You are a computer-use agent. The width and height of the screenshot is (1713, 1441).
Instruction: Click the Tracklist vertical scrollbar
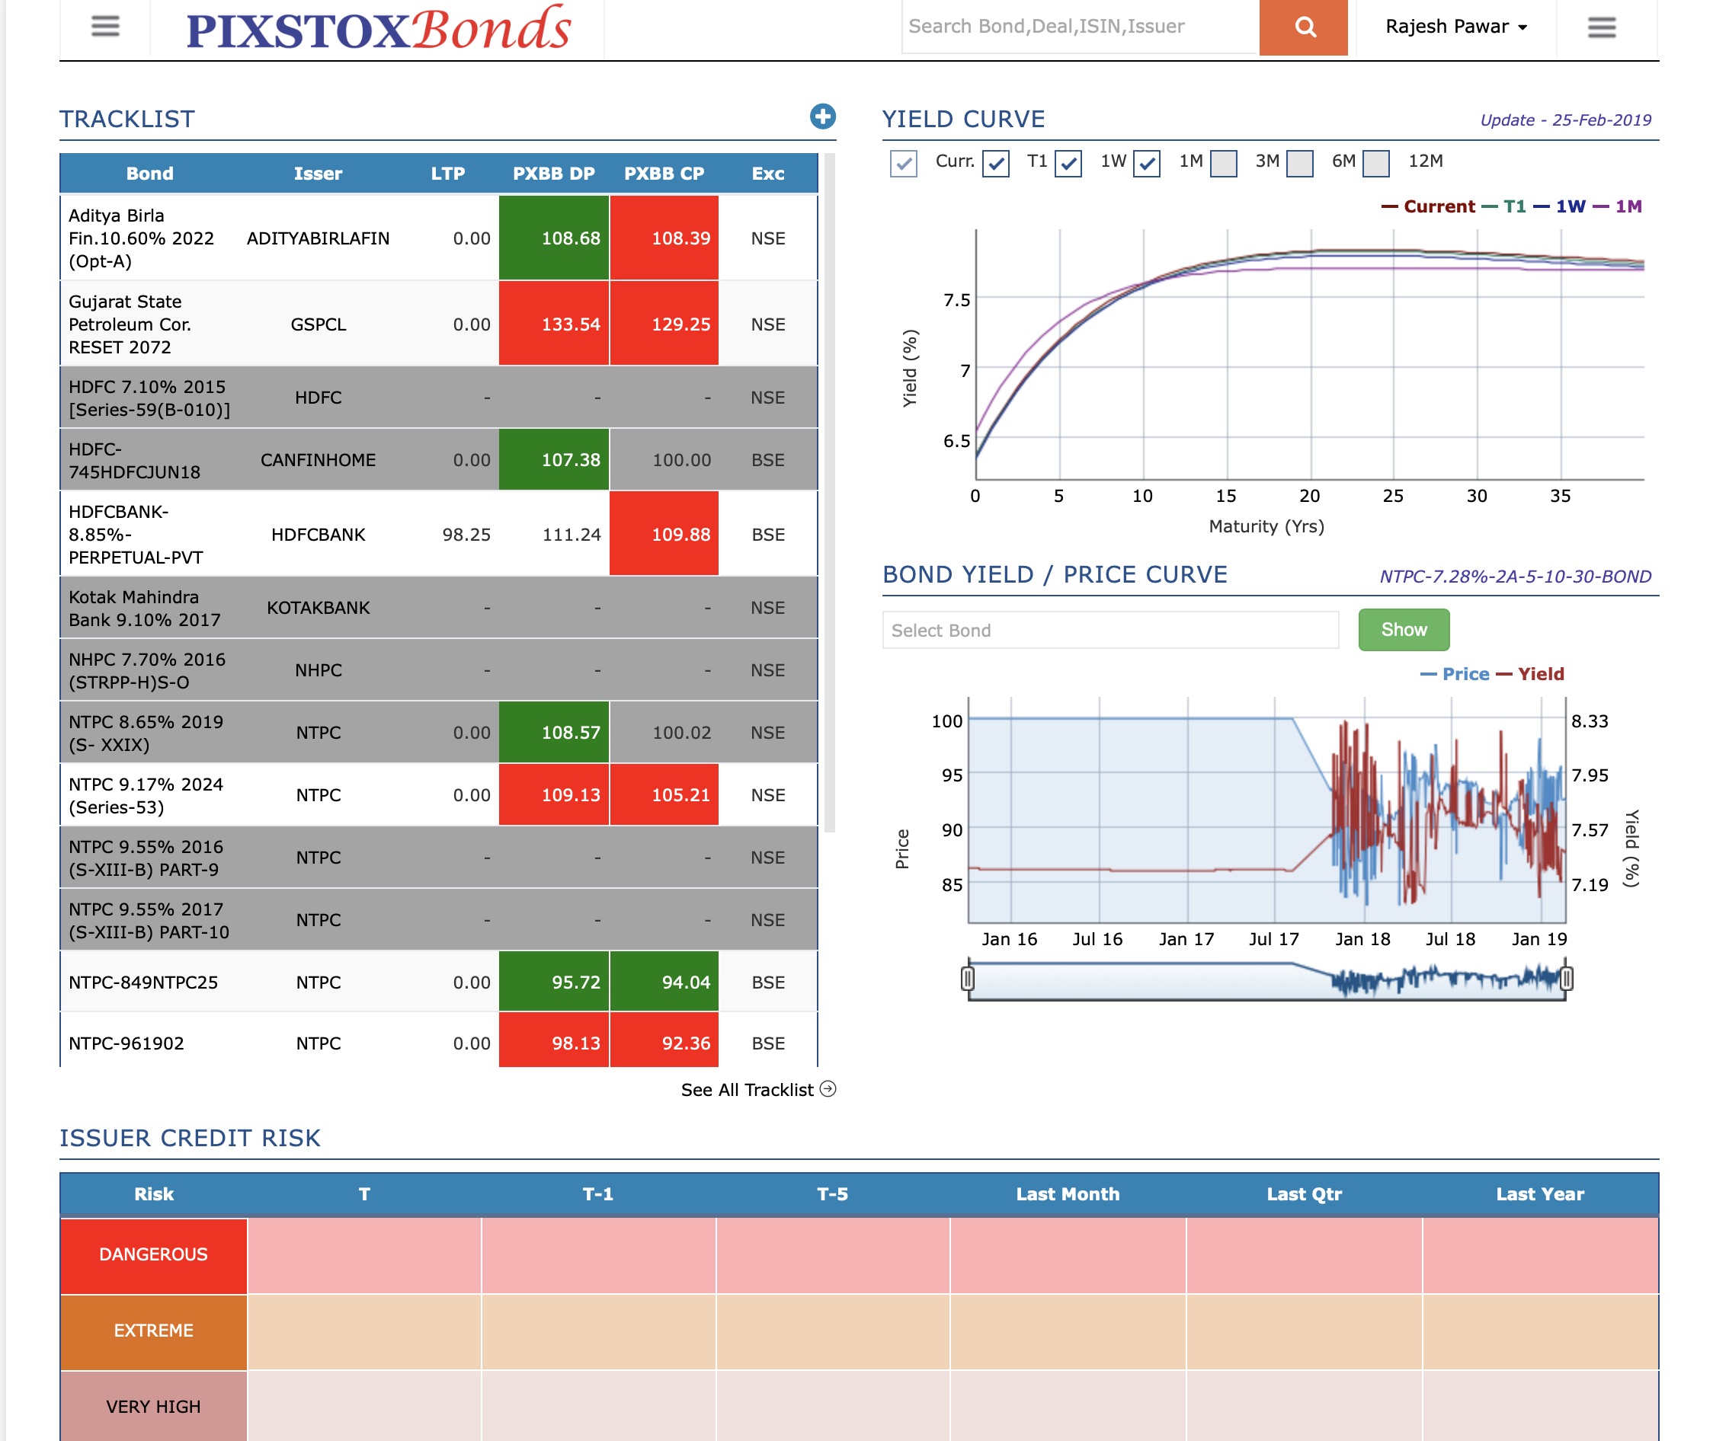coord(830,493)
